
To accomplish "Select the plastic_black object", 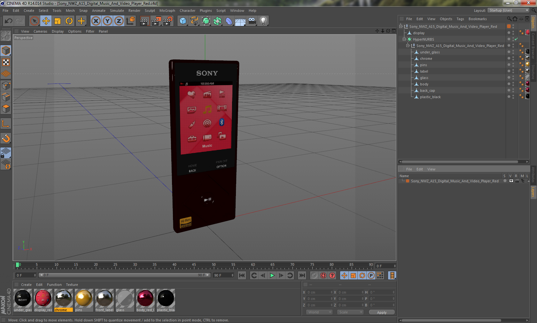I will (430, 97).
